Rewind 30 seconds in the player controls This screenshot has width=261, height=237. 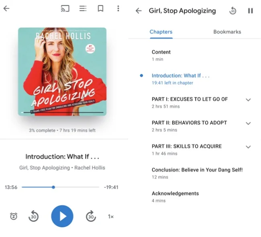click(x=33, y=216)
